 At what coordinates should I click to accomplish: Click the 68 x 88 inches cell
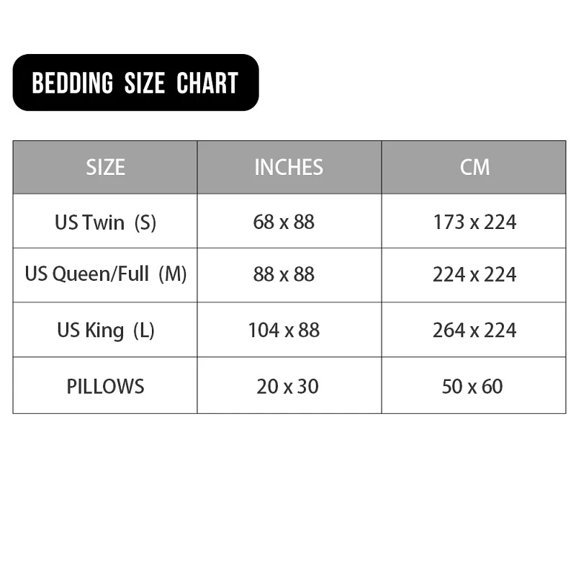tap(284, 222)
